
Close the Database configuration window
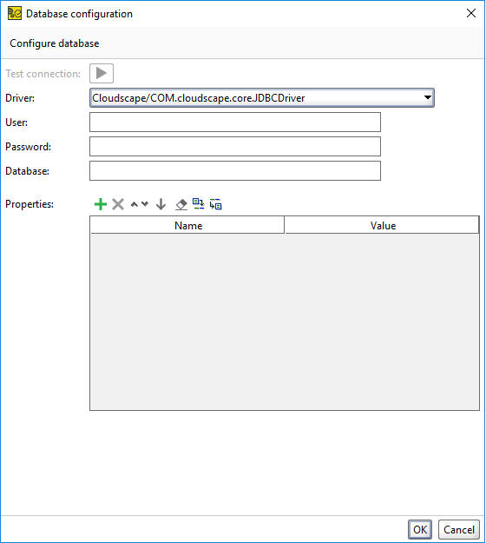(x=470, y=14)
